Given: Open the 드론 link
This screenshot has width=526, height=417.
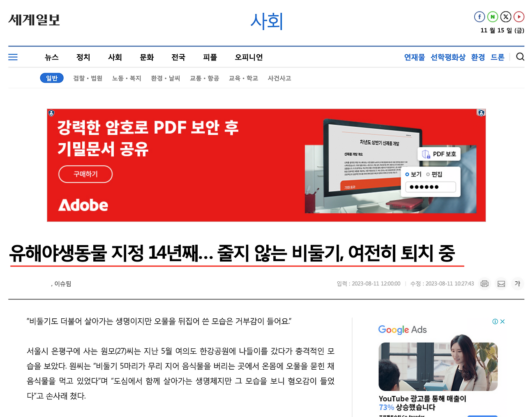Looking at the screenshot, I should (497, 58).
